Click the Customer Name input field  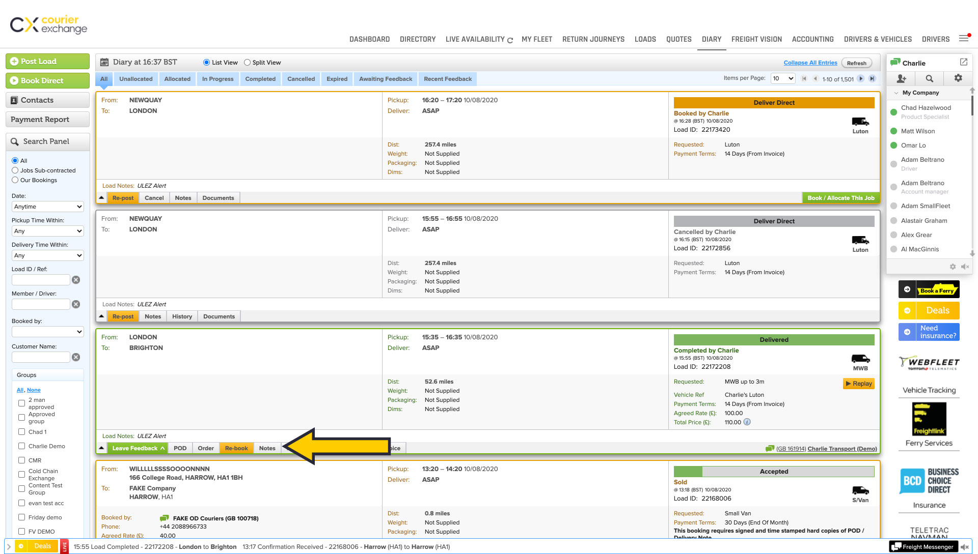[x=41, y=357]
